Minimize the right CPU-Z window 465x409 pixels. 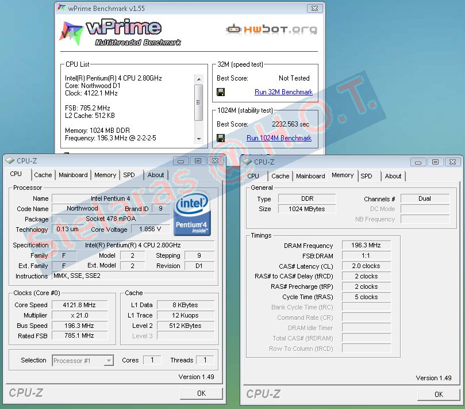point(418,162)
